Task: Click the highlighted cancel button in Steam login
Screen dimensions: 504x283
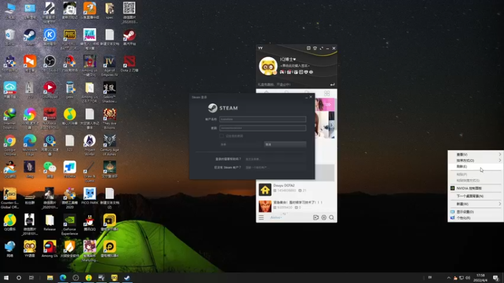Action: pyautogui.click(x=285, y=145)
